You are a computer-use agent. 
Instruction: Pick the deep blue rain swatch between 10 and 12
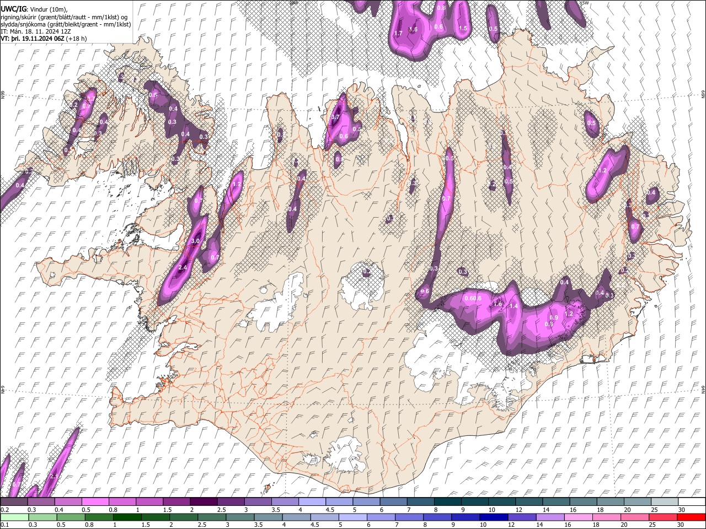(x=493, y=517)
